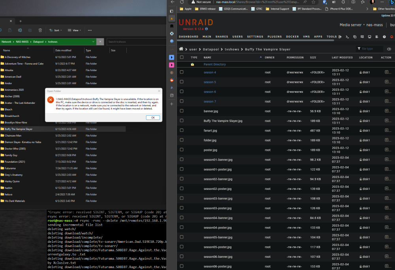This screenshot has height=270, width=395.
Task: Click the action icon for season02-banner.jpg
Action: [x=387, y=179]
